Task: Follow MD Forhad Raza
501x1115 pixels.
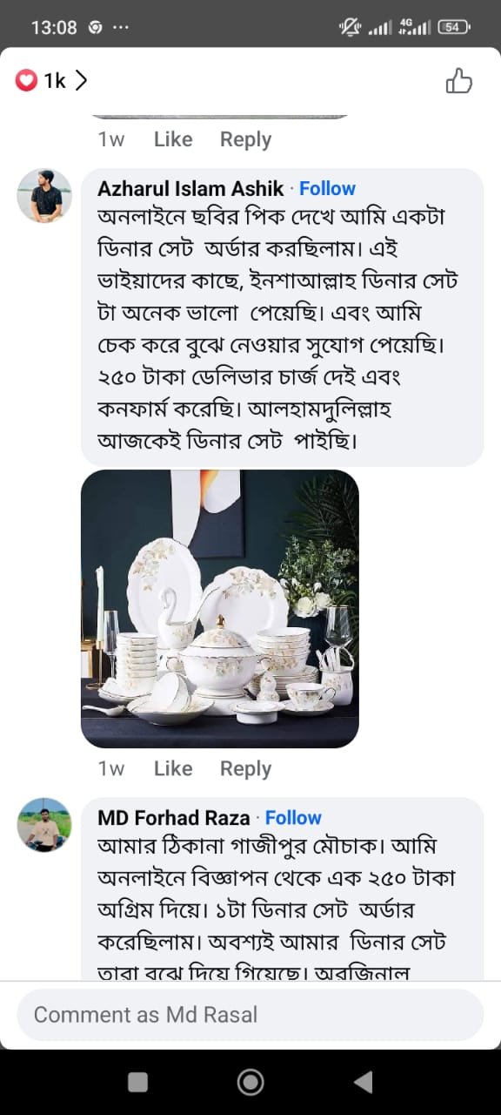Action: tap(293, 817)
